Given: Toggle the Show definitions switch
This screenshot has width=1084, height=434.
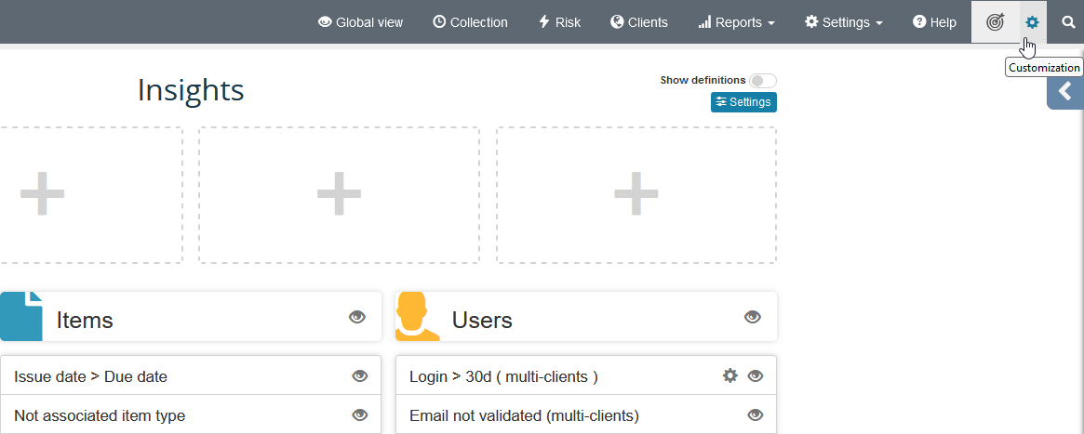Looking at the screenshot, I should [763, 81].
